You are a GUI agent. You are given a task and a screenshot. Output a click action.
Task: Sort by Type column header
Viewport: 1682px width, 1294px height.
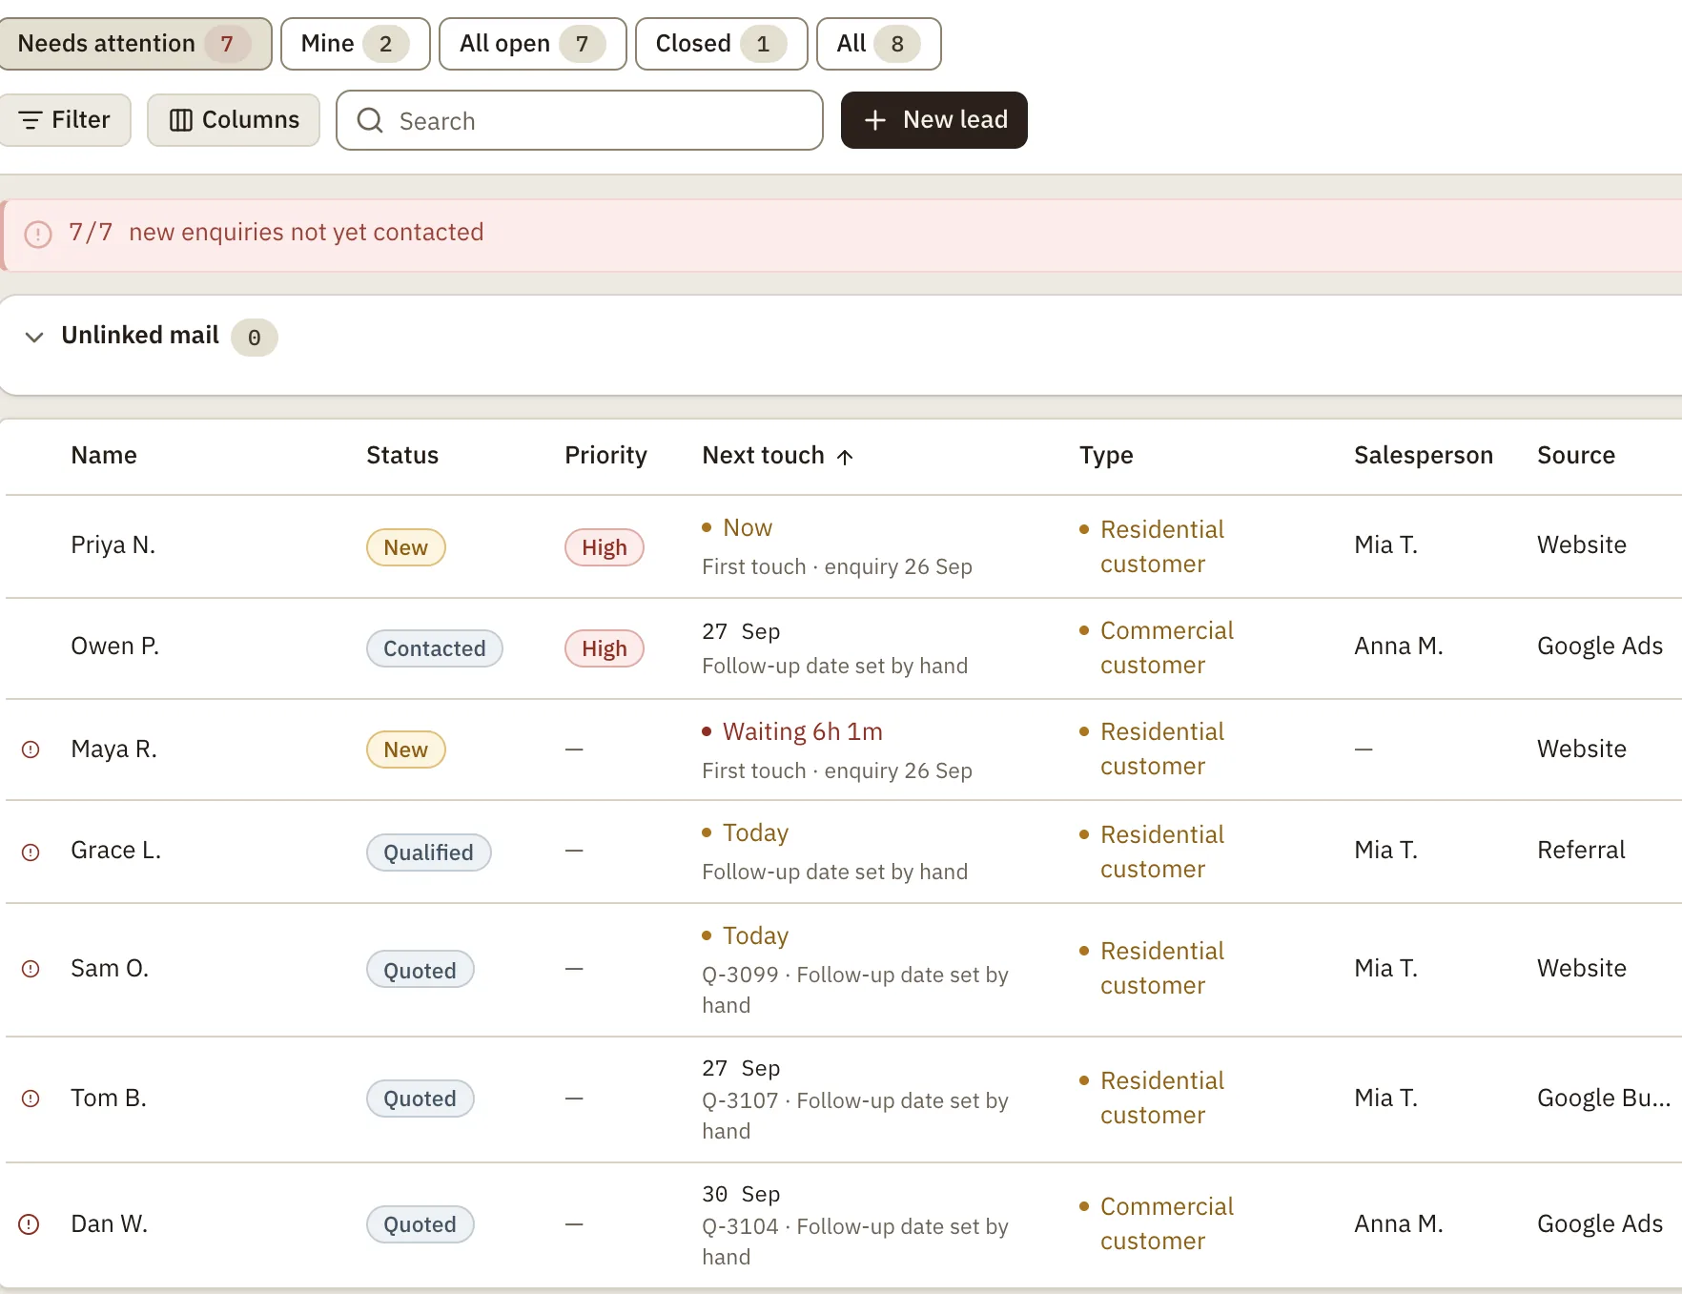1106,456
